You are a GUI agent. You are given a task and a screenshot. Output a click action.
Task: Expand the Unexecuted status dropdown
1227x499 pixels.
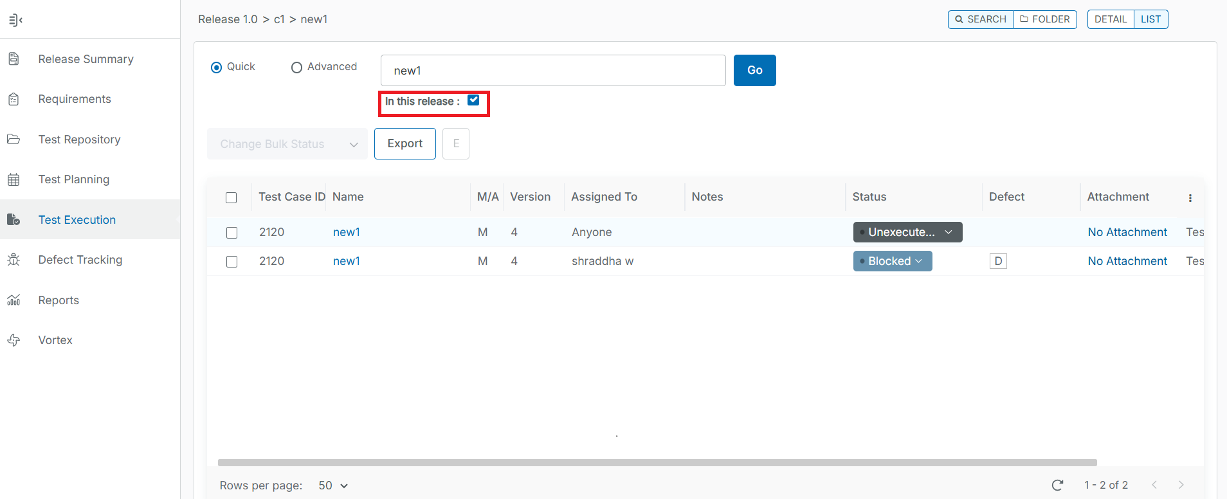907,232
